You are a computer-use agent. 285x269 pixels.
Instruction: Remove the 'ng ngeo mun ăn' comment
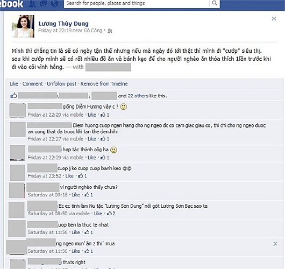point(275,244)
